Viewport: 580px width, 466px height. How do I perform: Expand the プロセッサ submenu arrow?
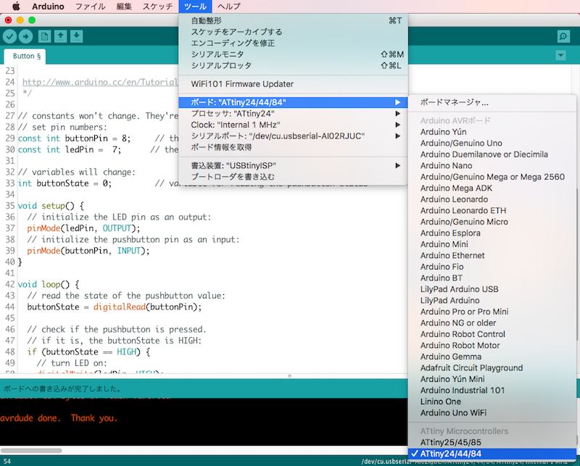[x=397, y=114]
